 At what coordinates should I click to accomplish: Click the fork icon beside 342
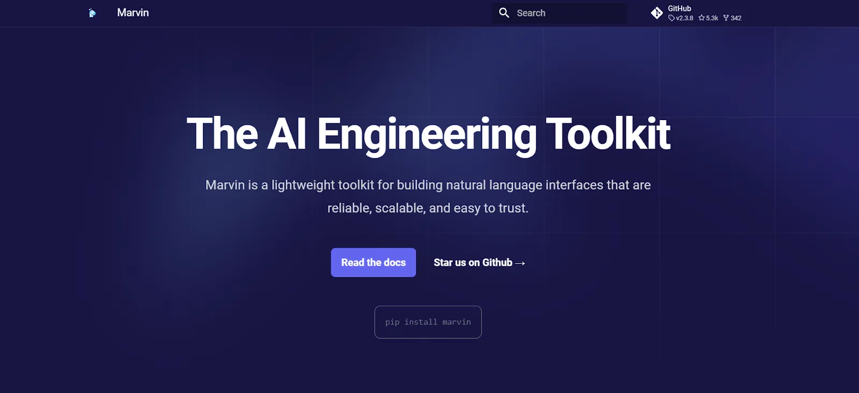(726, 18)
